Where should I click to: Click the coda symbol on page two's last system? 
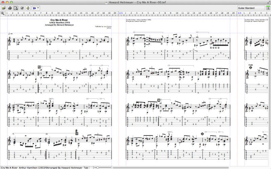click(202, 134)
